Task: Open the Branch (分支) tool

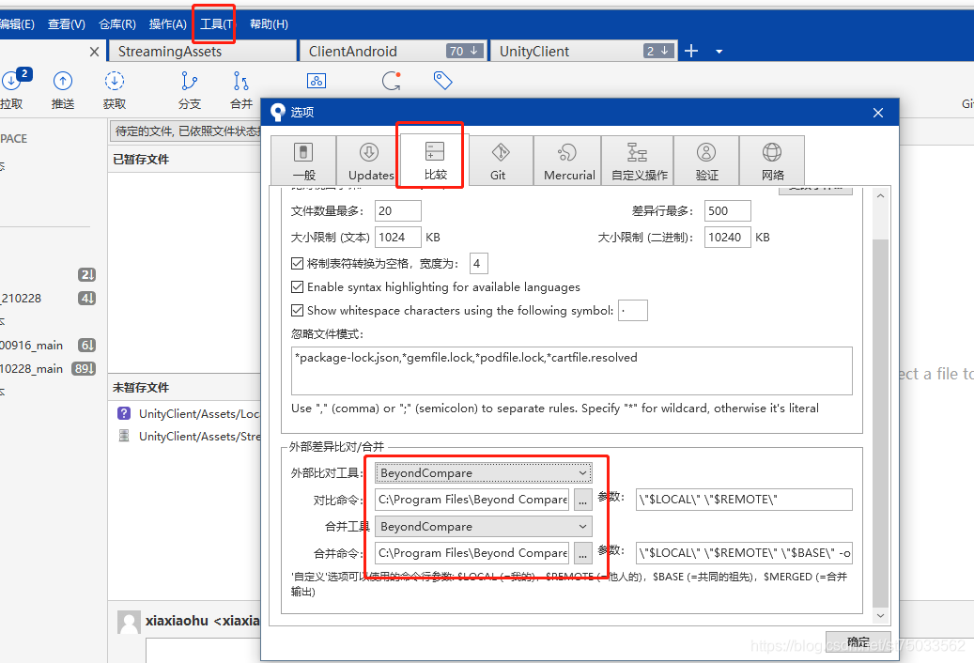Action: click(x=189, y=88)
